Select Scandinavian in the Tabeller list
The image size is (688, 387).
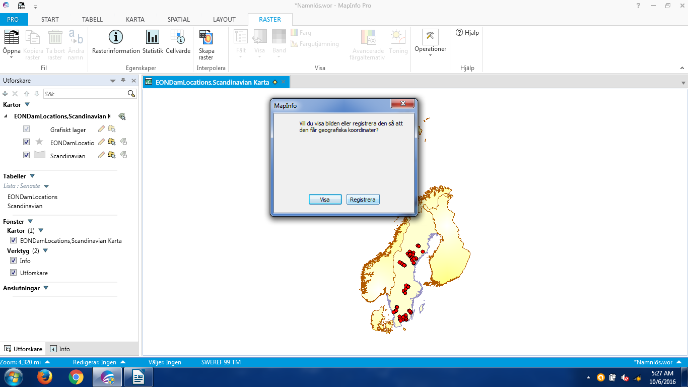pyautogui.click(x=25, y=206)
